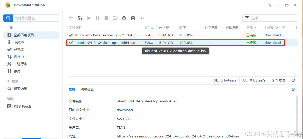
Task: Click the UL: 0 bytes/s status
Action: point(254,80)
